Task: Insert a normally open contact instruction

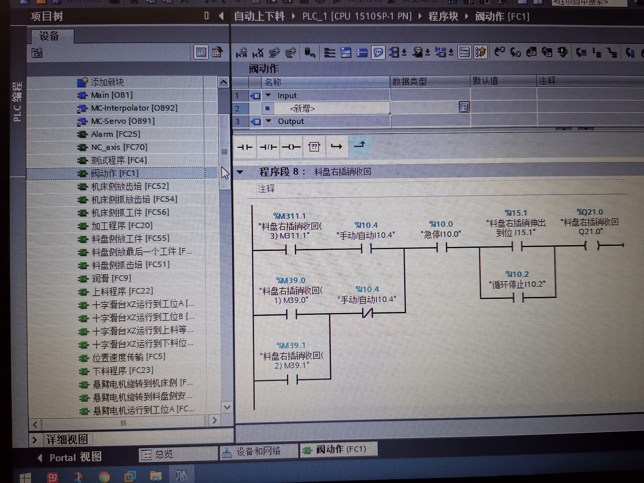Action: point(245,147)
